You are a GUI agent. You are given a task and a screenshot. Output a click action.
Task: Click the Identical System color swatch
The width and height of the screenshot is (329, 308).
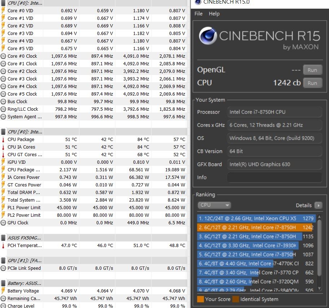tap(236, 299)
